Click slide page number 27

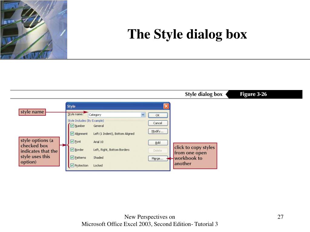pyautogui.click(x=280, y=217)
